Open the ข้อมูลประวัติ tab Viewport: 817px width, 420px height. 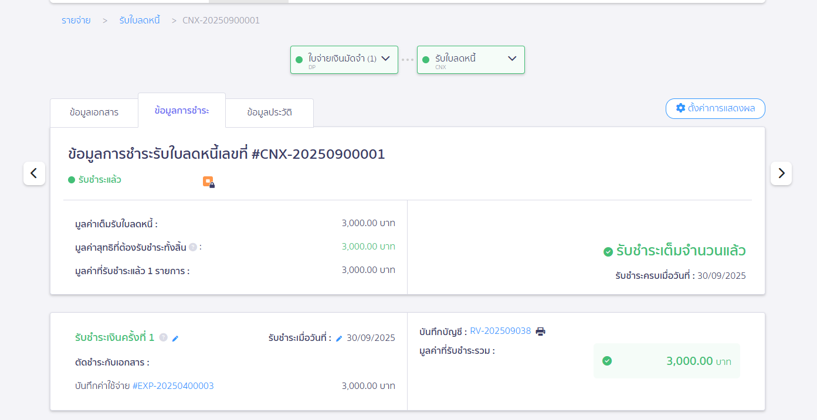point(269,111)
